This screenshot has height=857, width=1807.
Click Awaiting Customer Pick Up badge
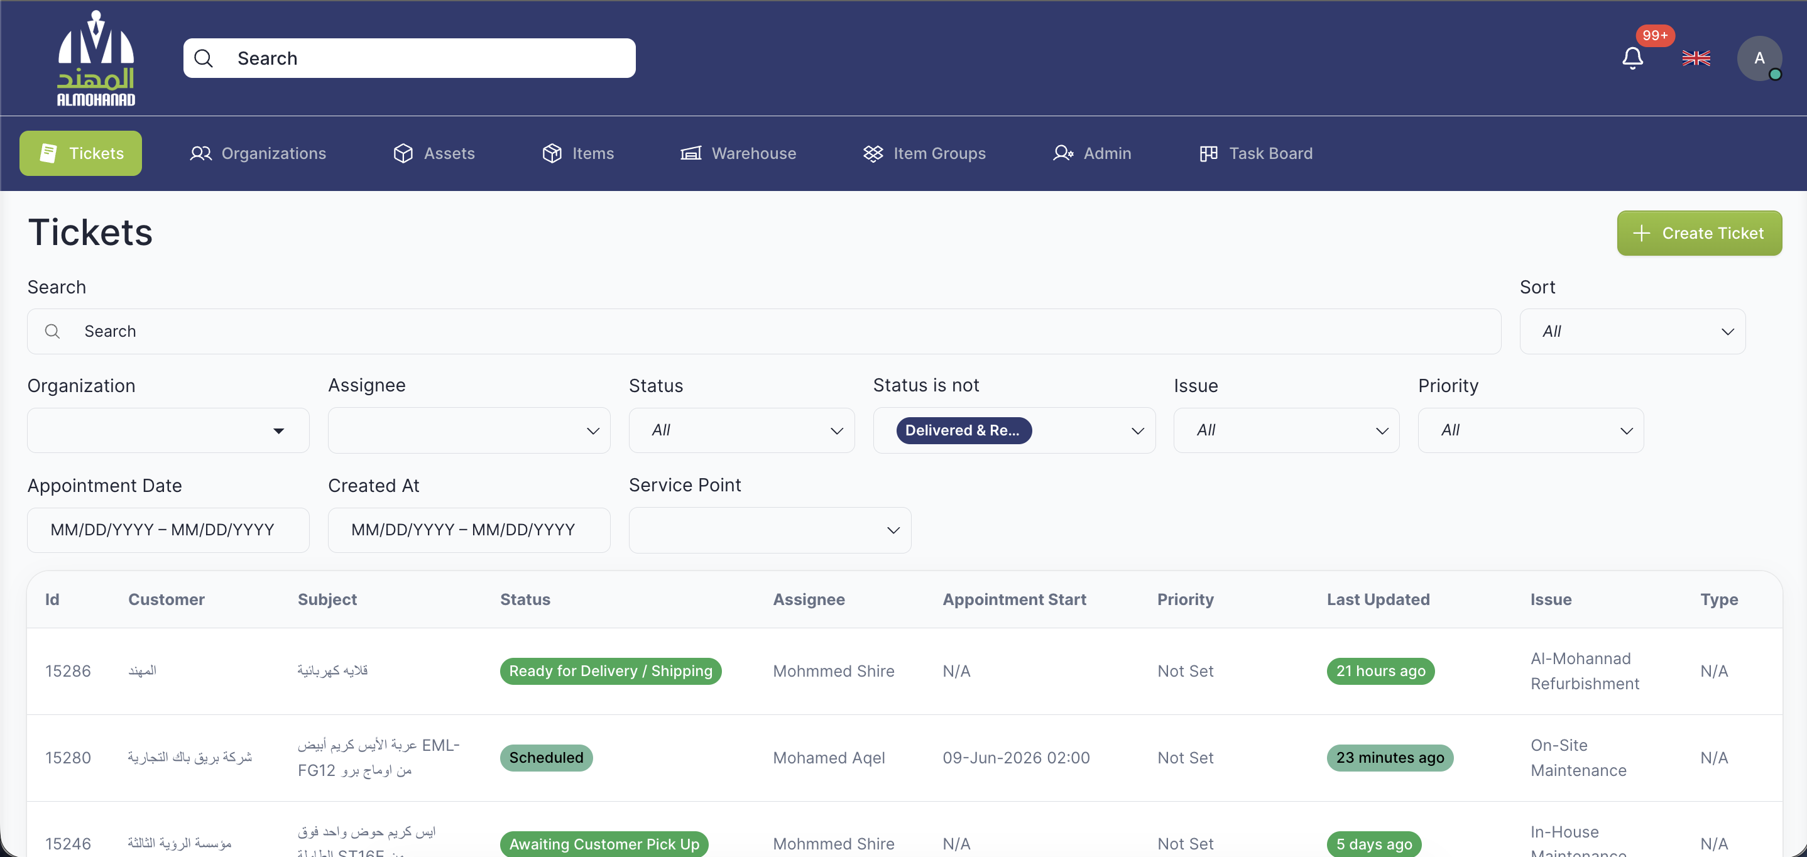(604, 844)
